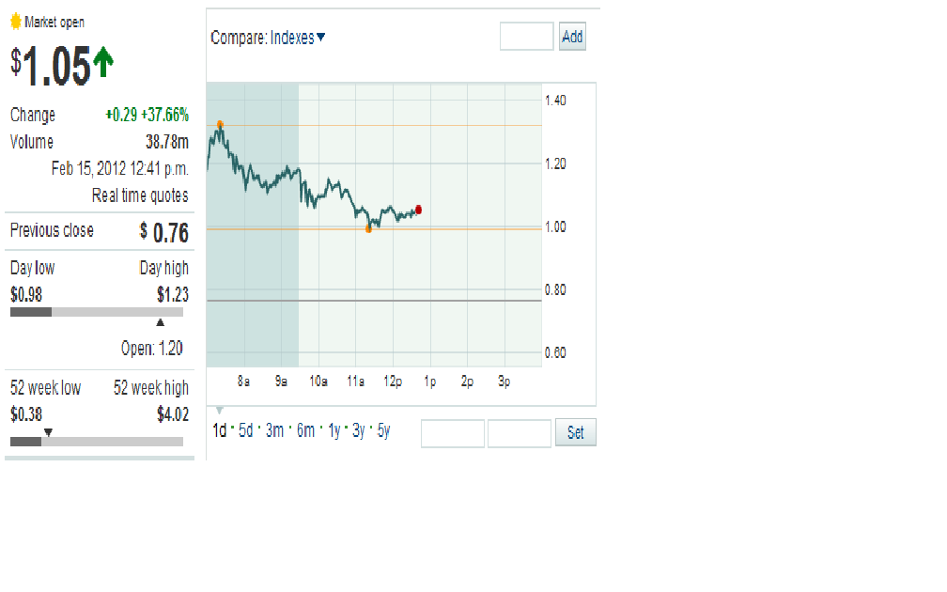
Task: Click the Add compare button
Action: point(572,36)
